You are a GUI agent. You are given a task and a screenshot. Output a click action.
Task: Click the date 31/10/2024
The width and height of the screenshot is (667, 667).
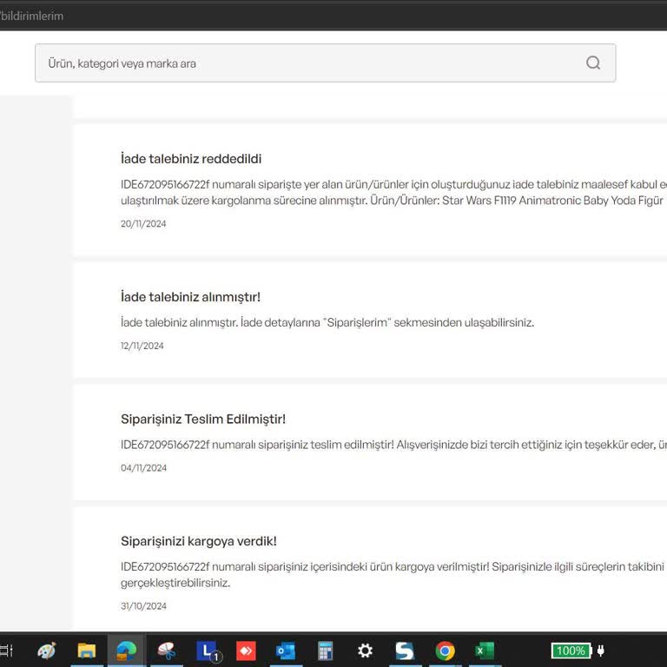point(143,606)
